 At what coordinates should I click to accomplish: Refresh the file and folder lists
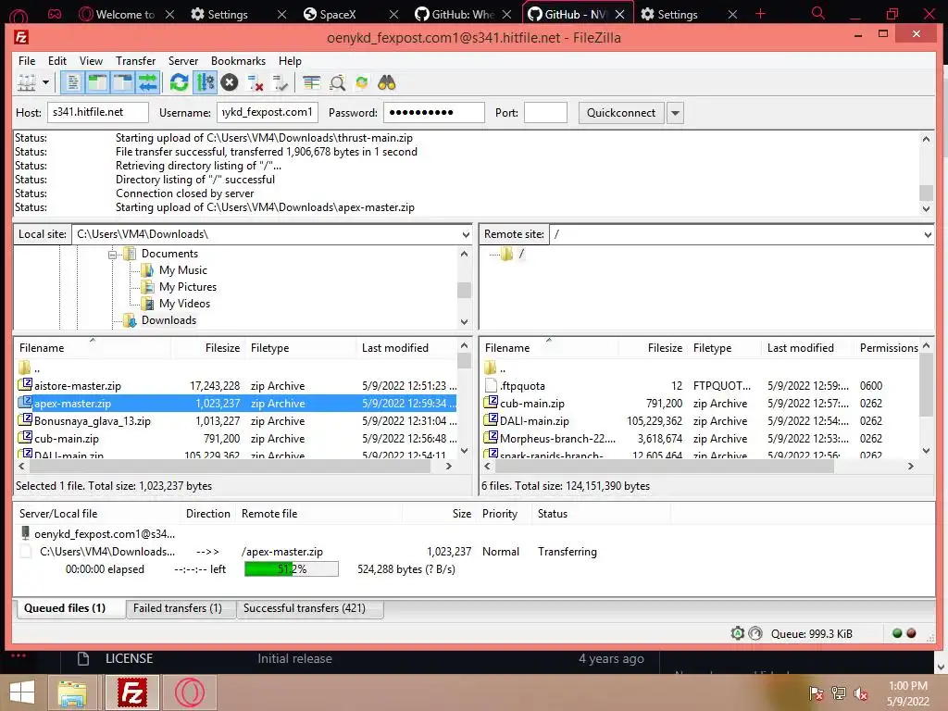click(x=179, y=82)
